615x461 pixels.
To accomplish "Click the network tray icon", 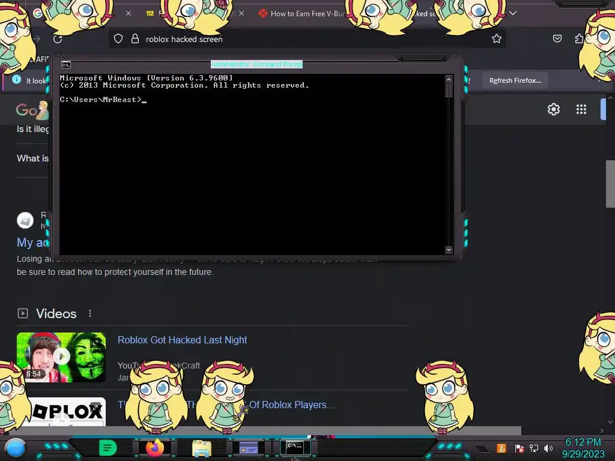I will point(534,448).
